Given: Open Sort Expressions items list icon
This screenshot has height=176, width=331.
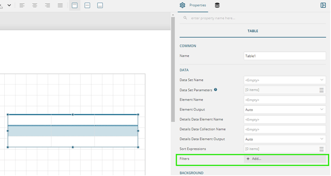Looking at the screenshot, I should click(321, 149).
